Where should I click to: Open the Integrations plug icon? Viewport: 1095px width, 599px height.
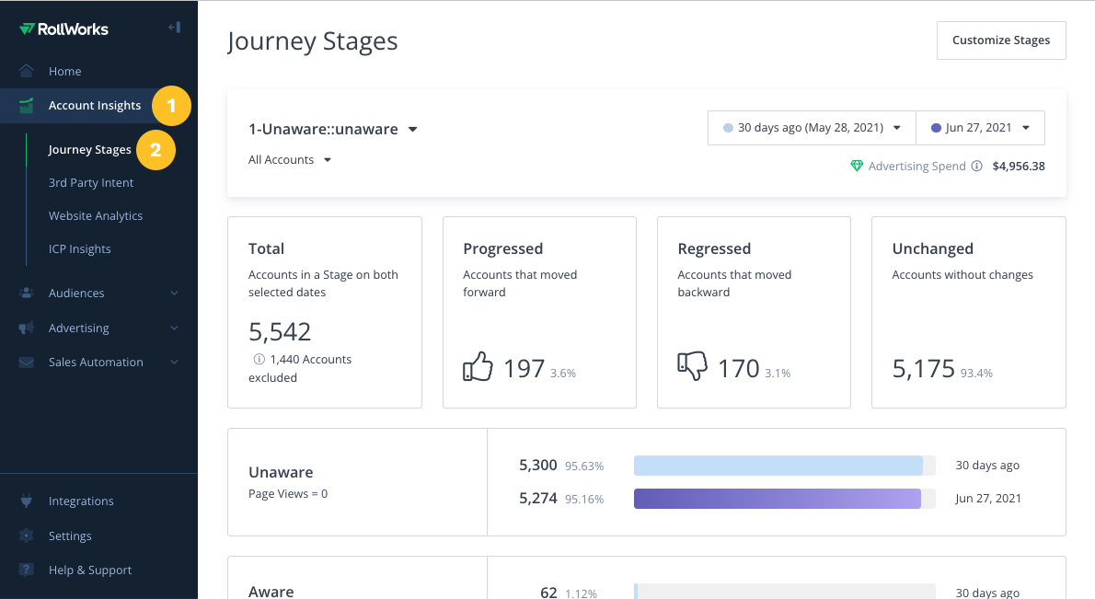tap(29, 501)
